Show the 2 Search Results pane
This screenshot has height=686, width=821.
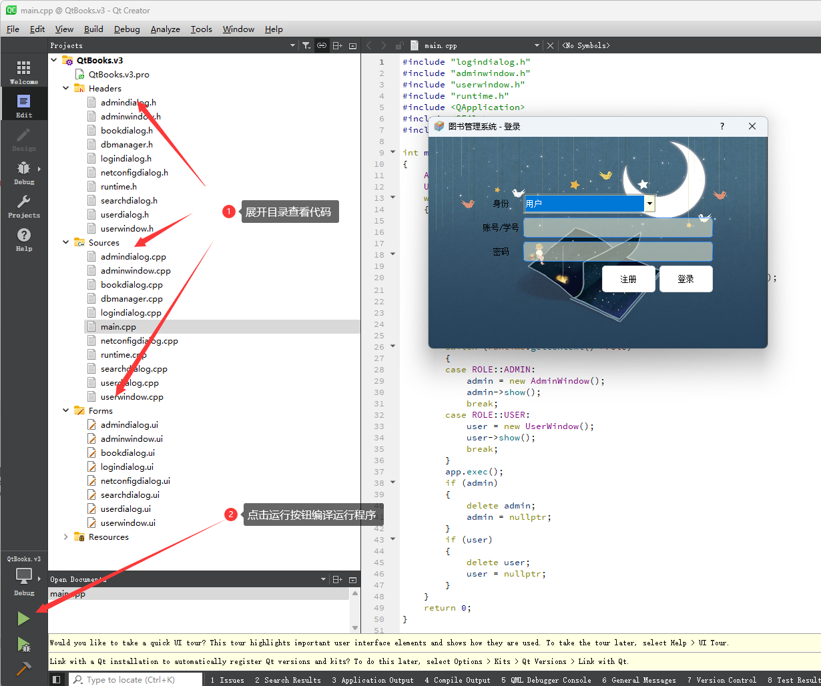288,679
